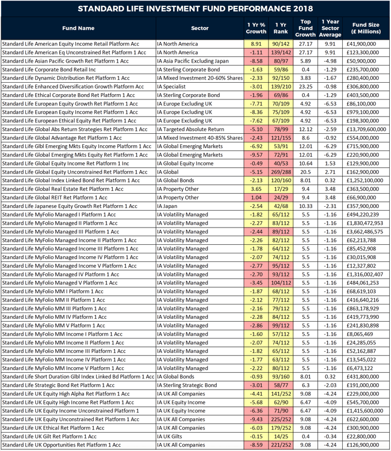Click rank 70/109 cell
The image size is (391, 451).
point(281,104)
